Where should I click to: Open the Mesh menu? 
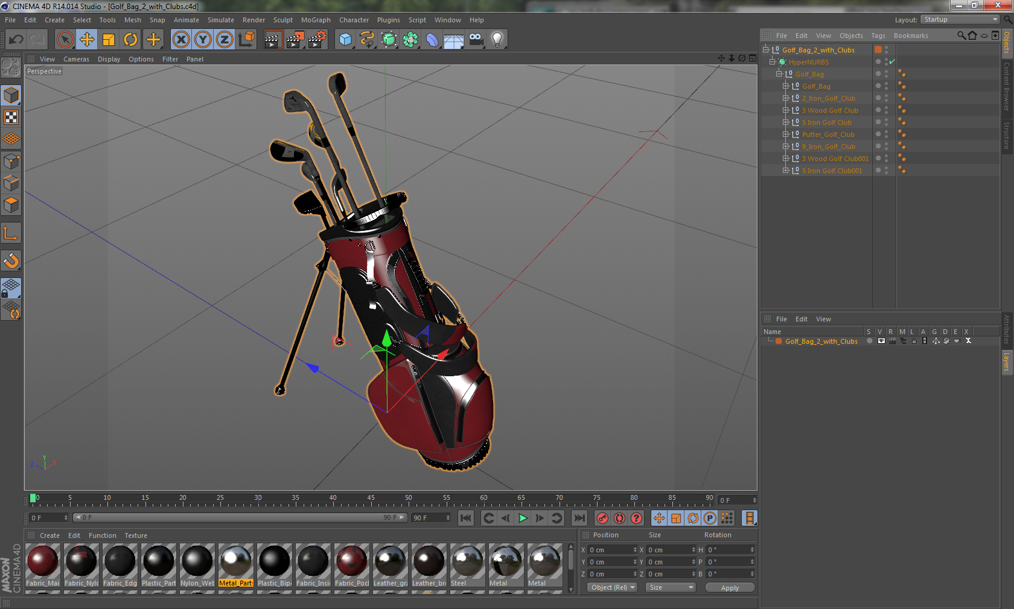(133, 20)
